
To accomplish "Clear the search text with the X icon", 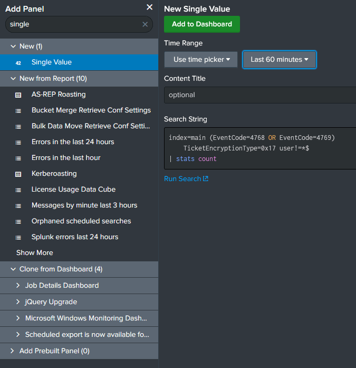I will [x=145, y=24].
